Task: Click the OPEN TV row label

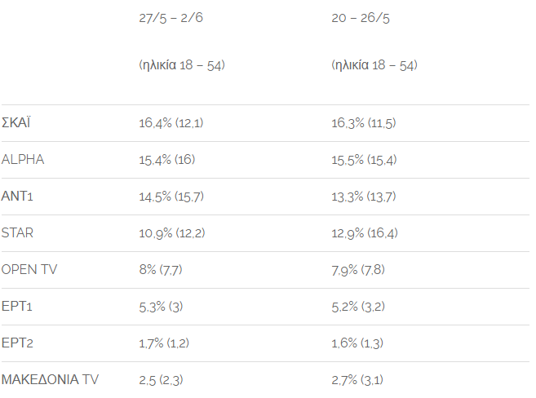Action: pos(29,269)
